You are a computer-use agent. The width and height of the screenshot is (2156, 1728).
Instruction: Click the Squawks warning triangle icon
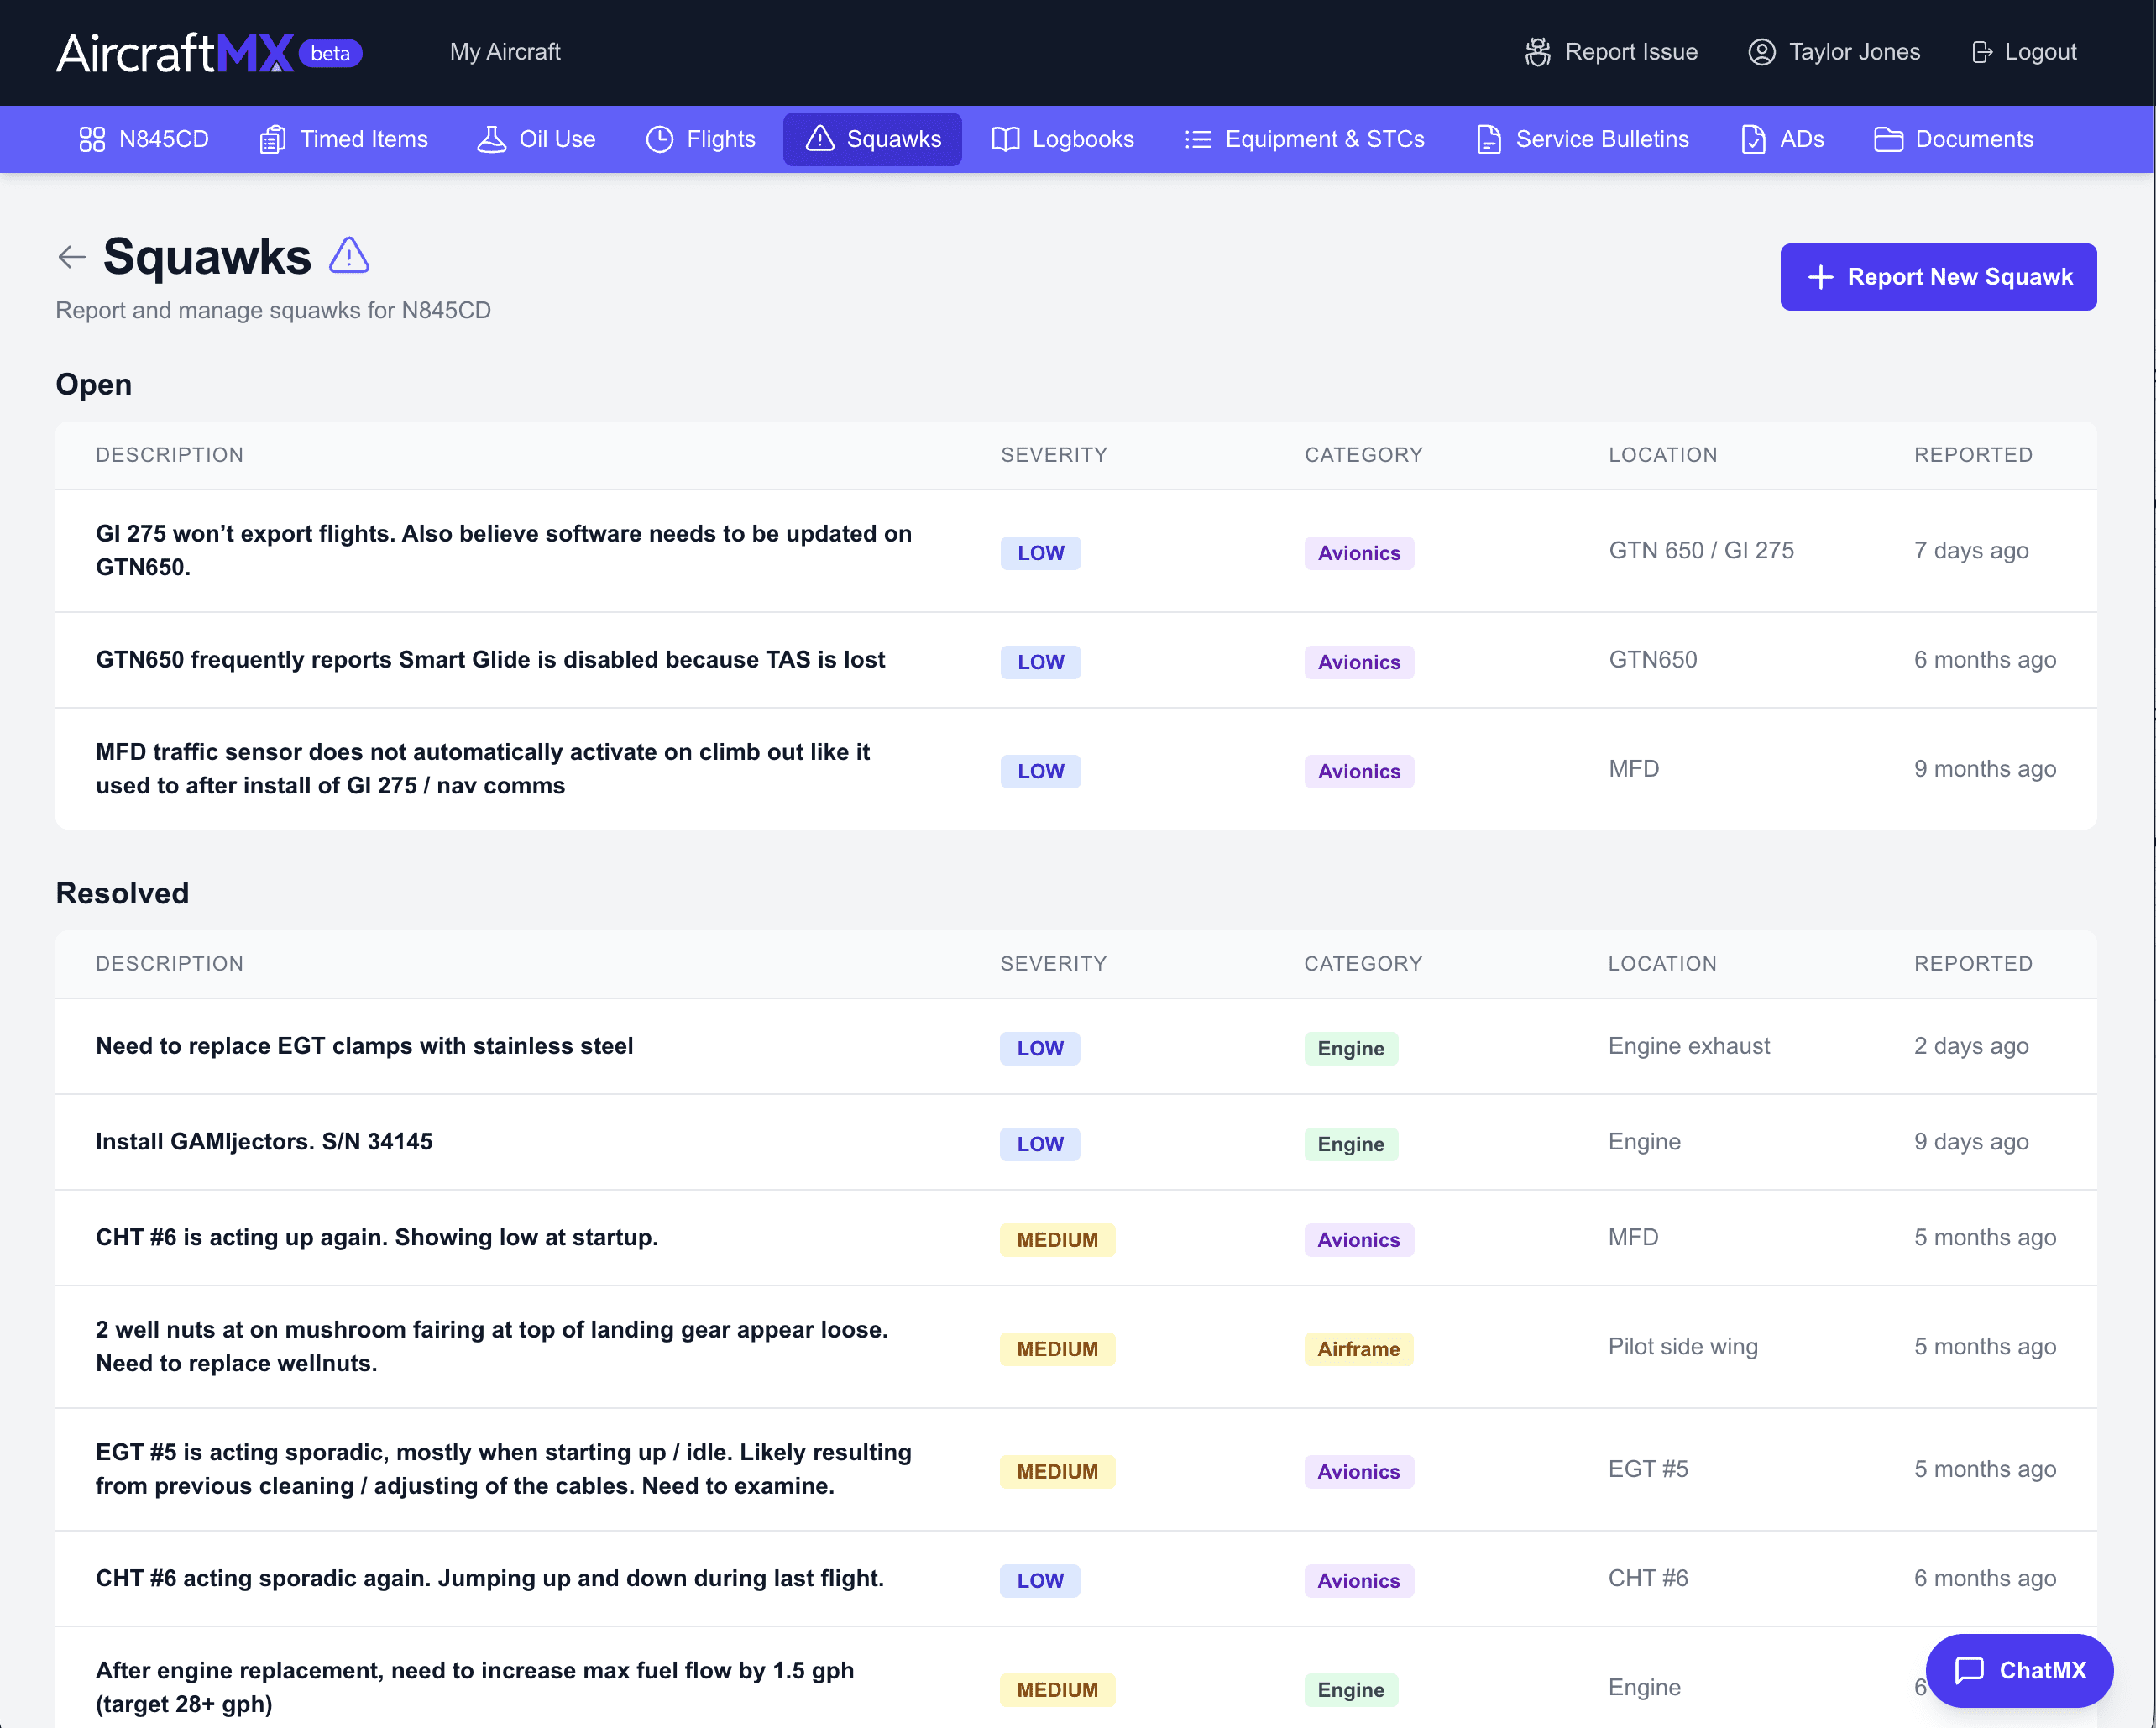[820, 139]
